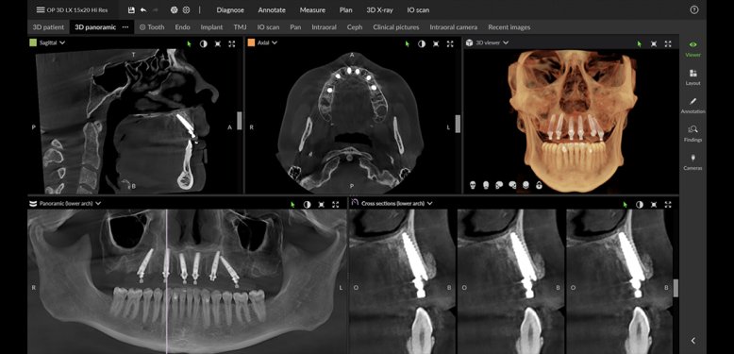Redo the undone action
The height and width of the screenshot is (354, 734).
(156, 9)
